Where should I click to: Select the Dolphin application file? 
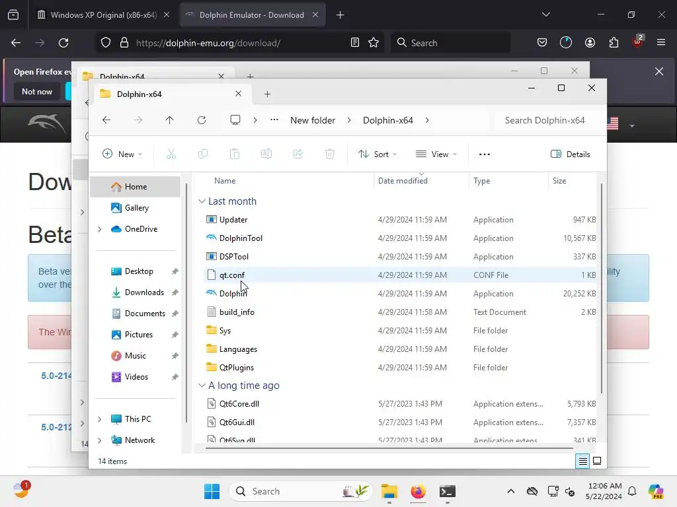[x=233, y=294]
